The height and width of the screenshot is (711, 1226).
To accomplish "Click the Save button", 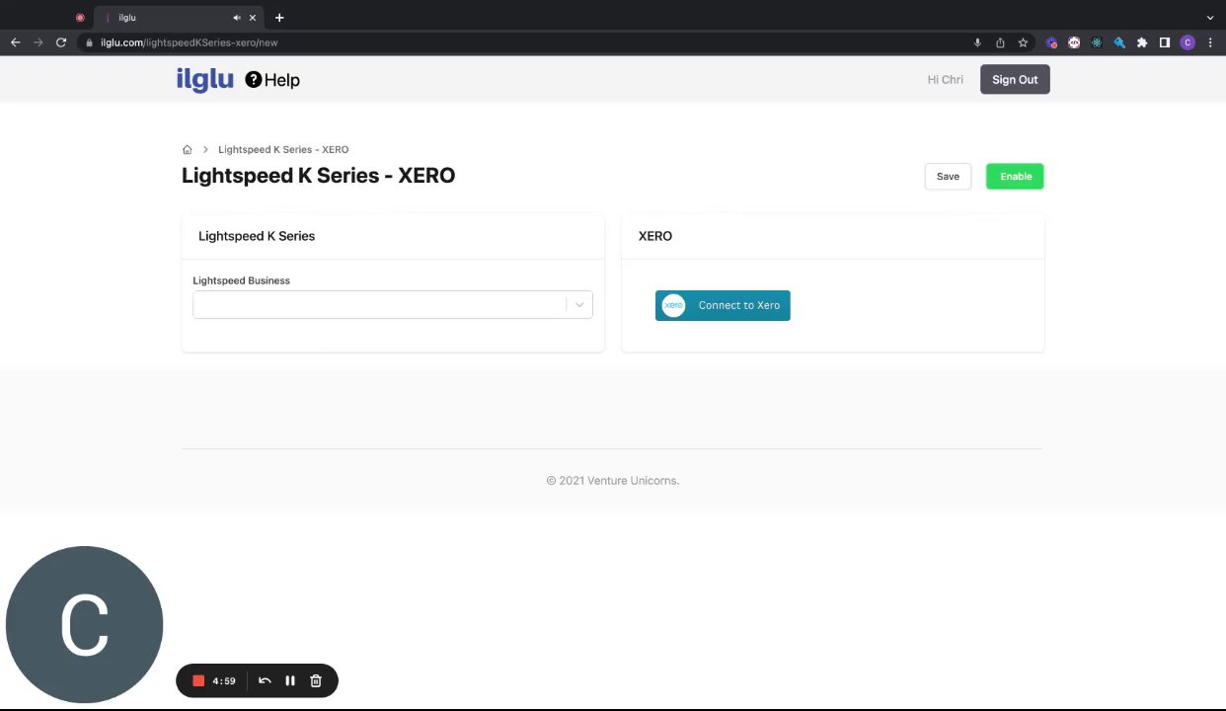I will pos(948,177).
